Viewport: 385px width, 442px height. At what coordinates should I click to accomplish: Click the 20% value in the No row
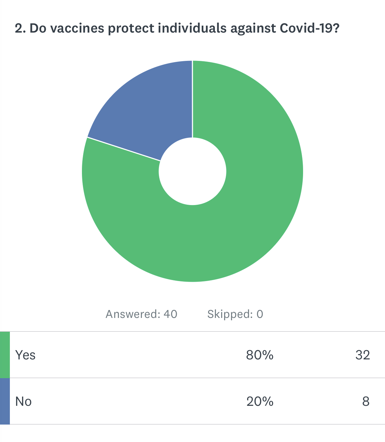(260, 402)
